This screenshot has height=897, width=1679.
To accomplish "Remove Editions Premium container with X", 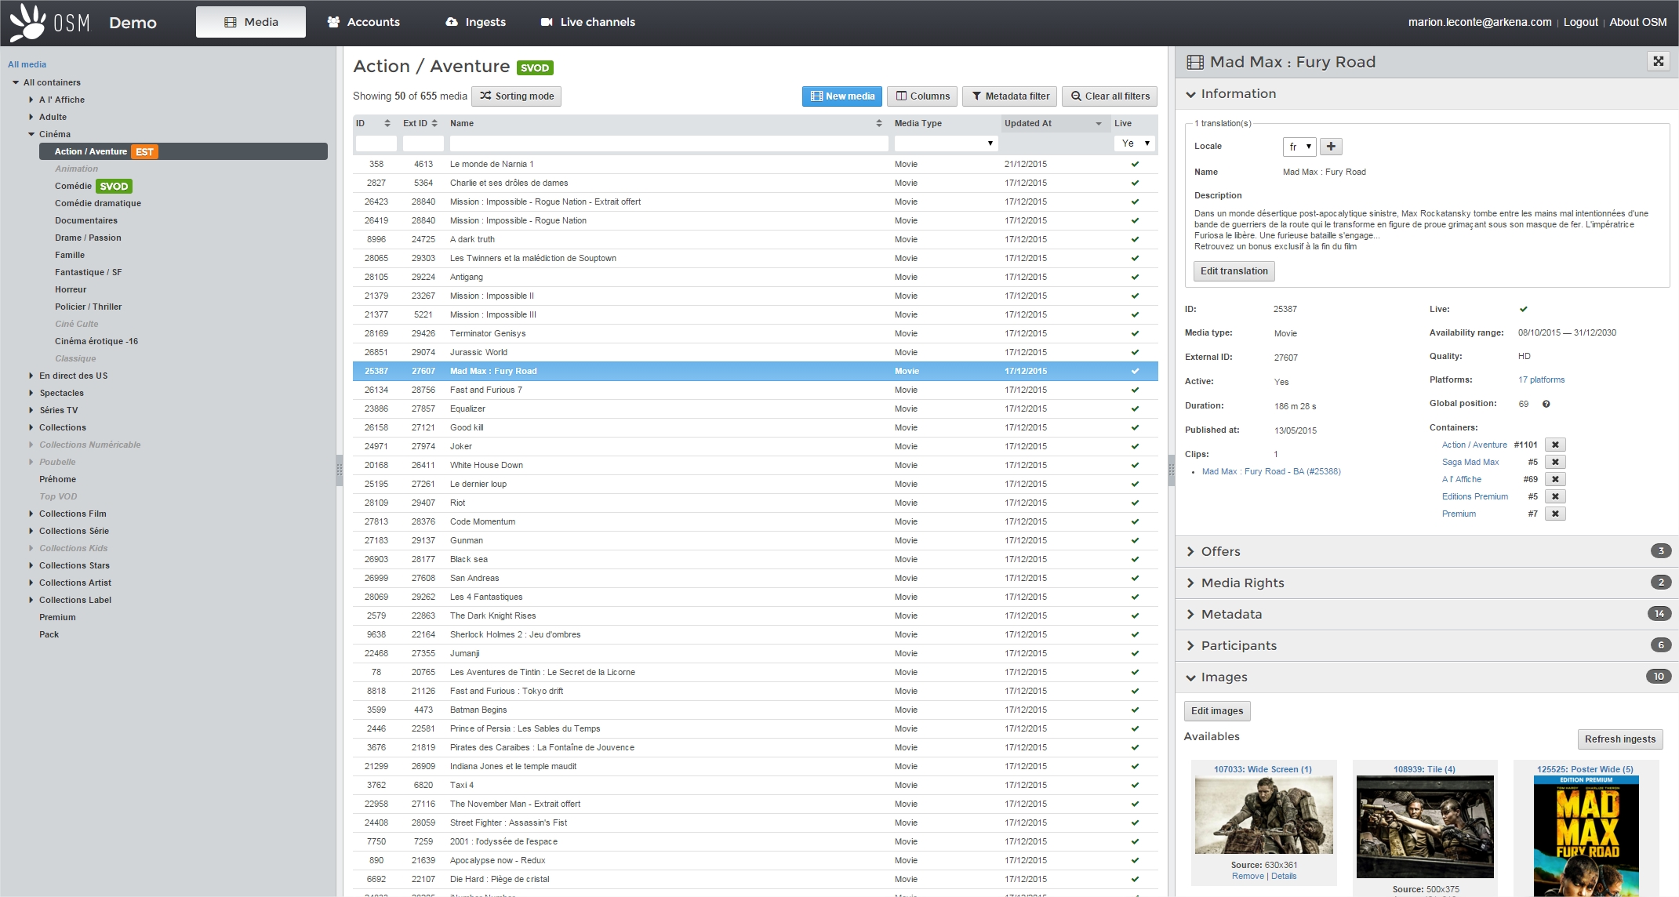I will click(x=1555, y=496).
